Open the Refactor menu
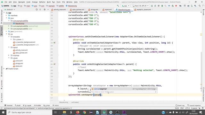Viewport: 205px width, 115px height. point(42,2)
